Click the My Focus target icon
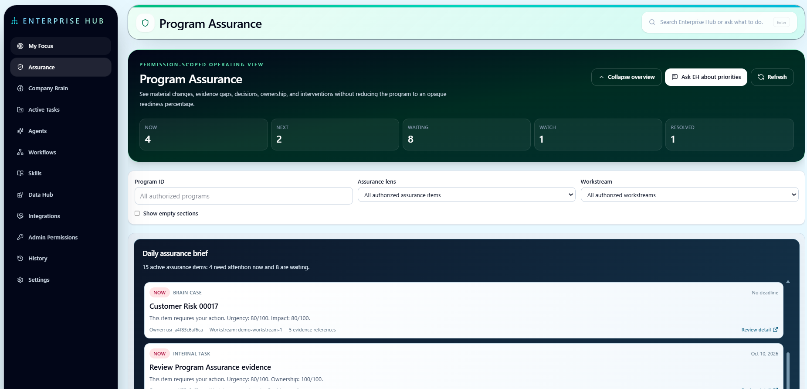 tap(20, 46)
